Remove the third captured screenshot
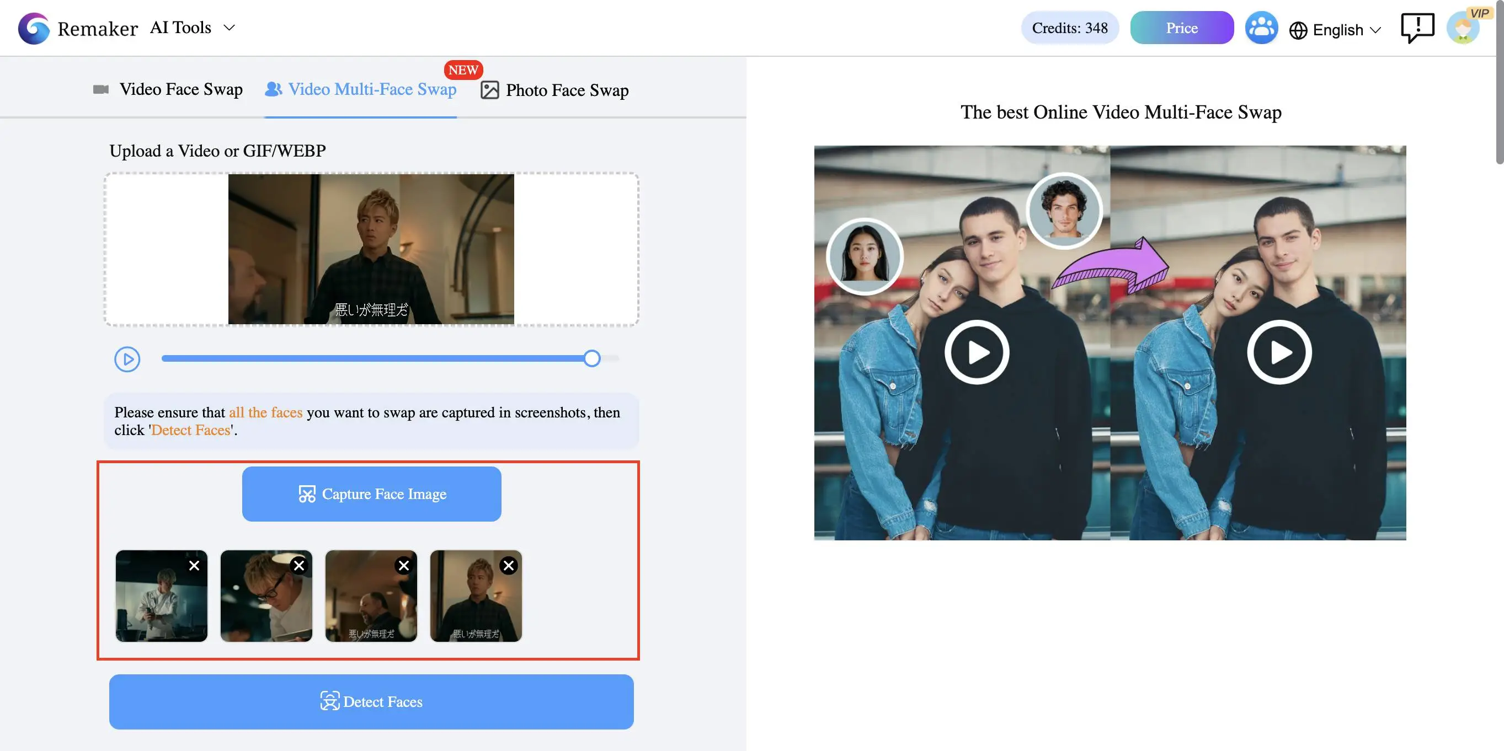This screenshot has height=751, width=1504. click(403, 565)
